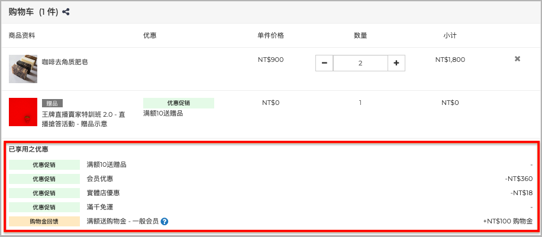Click the -NT$18 discount amount

pos(521,193)
